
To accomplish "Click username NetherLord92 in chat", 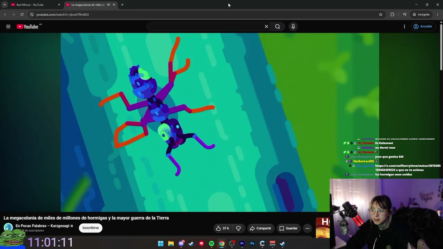I will (363, 161).
